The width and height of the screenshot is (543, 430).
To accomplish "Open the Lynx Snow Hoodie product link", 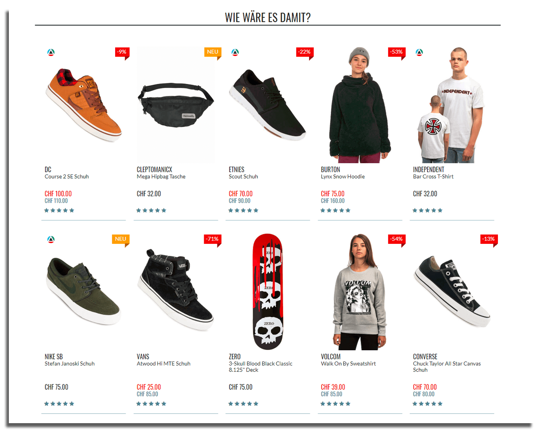I will [x=343, y=177].
